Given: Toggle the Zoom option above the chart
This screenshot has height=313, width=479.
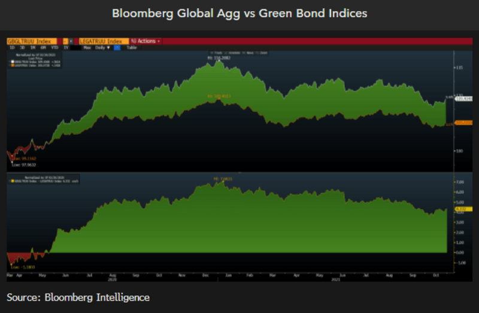Looking at the screenshot, I should pos(262,53).
